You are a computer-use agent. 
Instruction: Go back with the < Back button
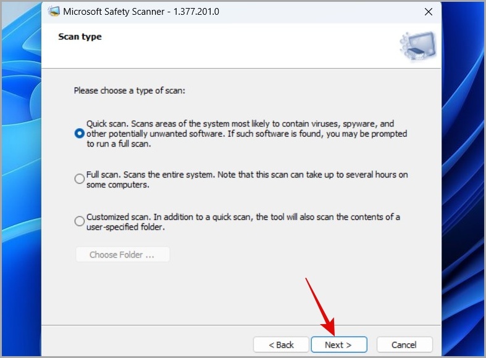(x=281, y=344)
